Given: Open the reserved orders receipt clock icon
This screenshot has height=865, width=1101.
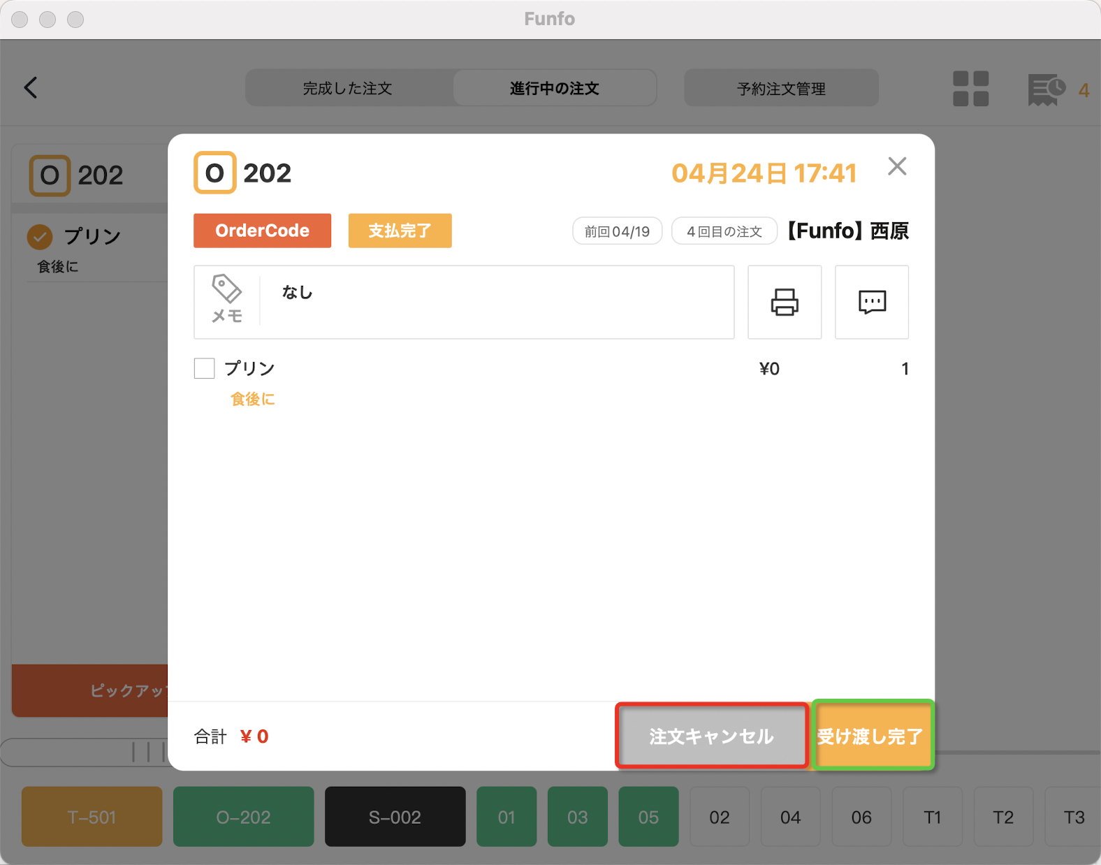Looking at the screenshot, I should [x=1047, y=89].
